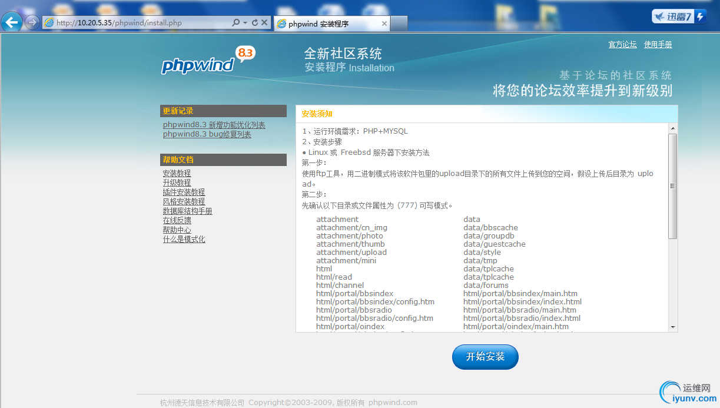This screenshot has height=408, width=720.
Task: Open the 风格安装教程 link
Action: [x=184, y=201]
